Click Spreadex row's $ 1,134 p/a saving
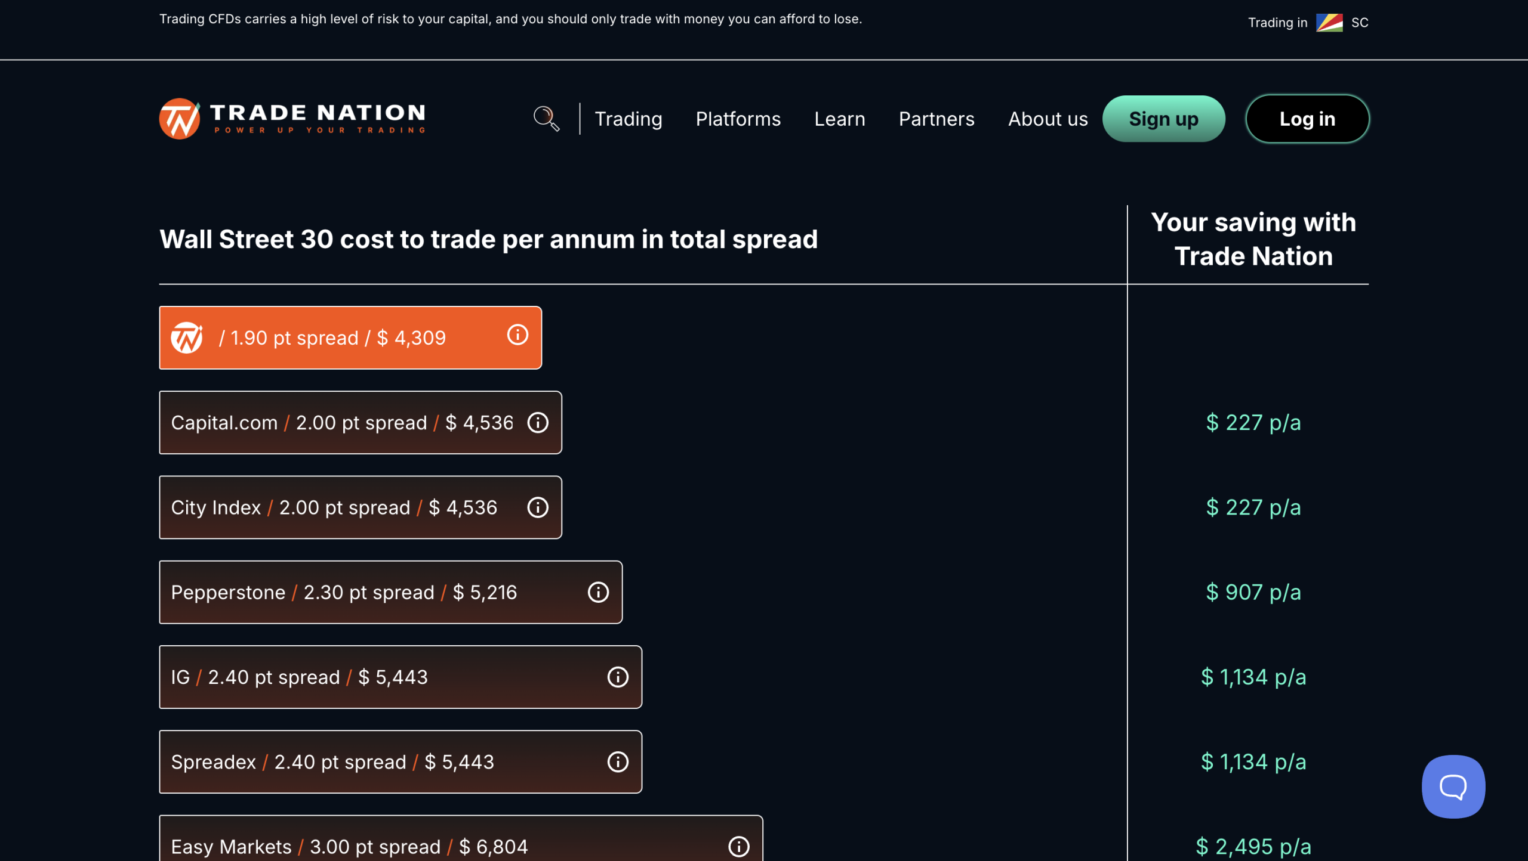The image size is (1528, 861). tap(1253, 761)
